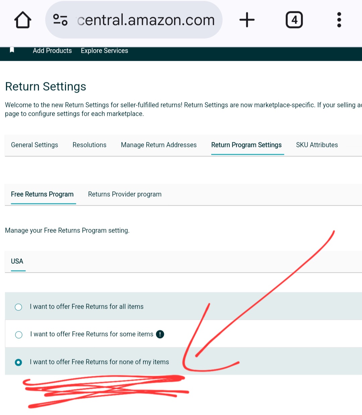Open Add Products menu
362x415 pixels.
click(52, 51)
